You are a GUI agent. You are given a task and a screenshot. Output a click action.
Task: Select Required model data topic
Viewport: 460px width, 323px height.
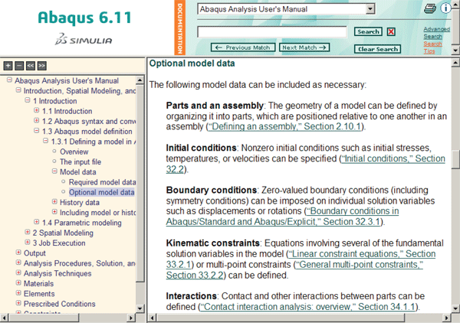click(x=102, y=182)
